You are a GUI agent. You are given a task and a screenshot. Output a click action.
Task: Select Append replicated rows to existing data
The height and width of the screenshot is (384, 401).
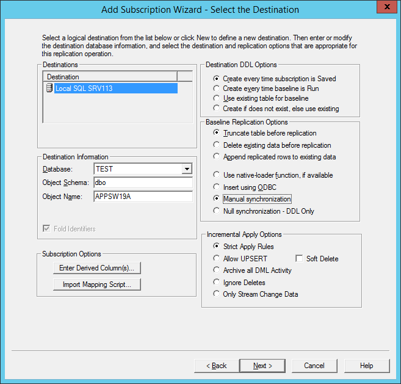click(x=217, y=157)
